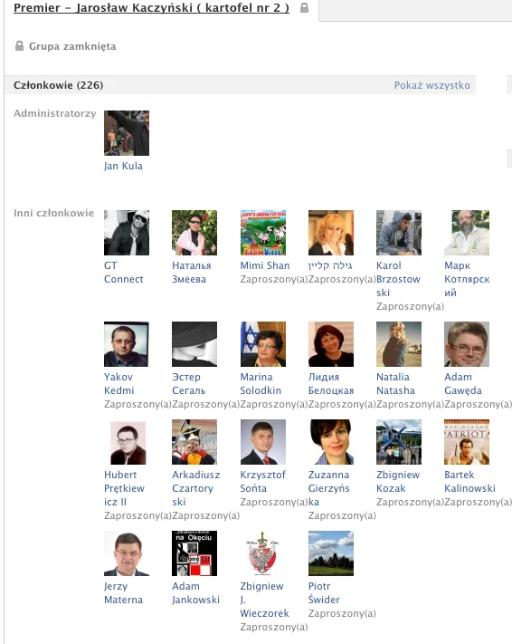Open Adam Jankowski's Okęcie avatar
The width and height of the screenshot is (512, 644).
tap(194, 553)
